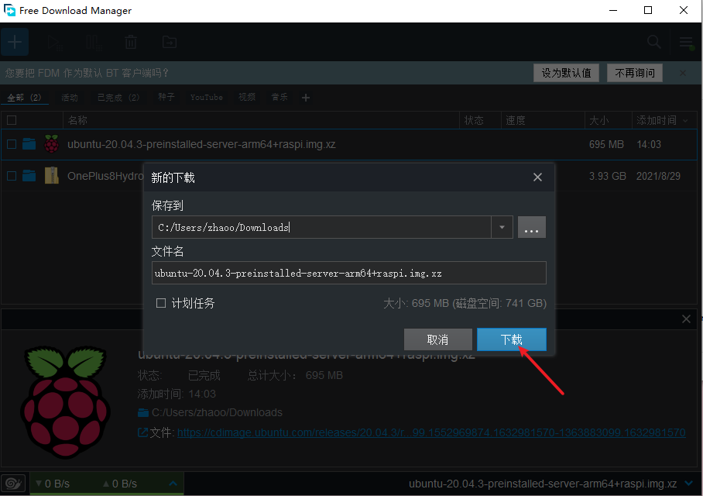Check the ubuntu raspi download row checkbox

click(x=12, y=144)
